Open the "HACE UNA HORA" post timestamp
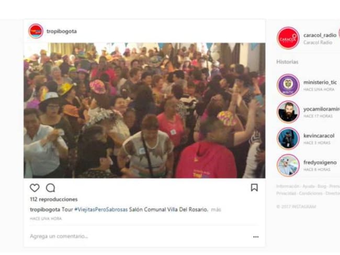Viewport: 340px width, 255px height. pyautogui.click(x=46, y=218)
